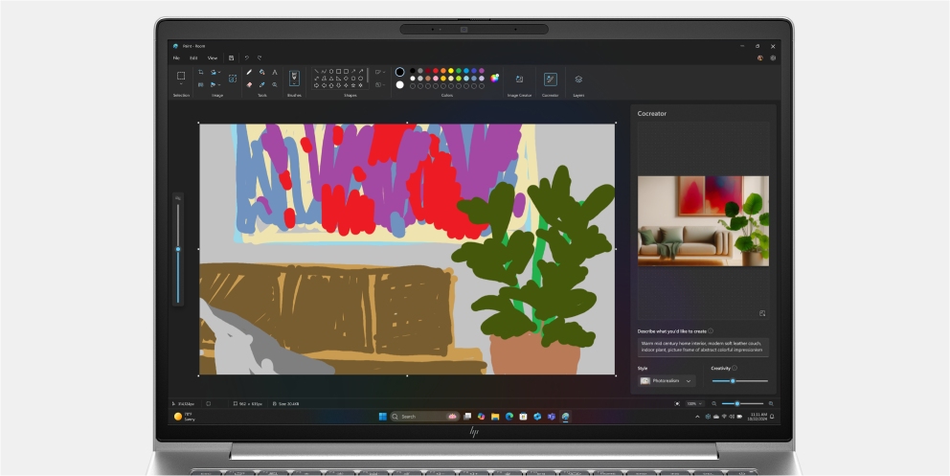Screen dimensions: 950x476
Task: Click the save-to-canvas icon below the Cocreator preview
Action: (x=762, y=313)
